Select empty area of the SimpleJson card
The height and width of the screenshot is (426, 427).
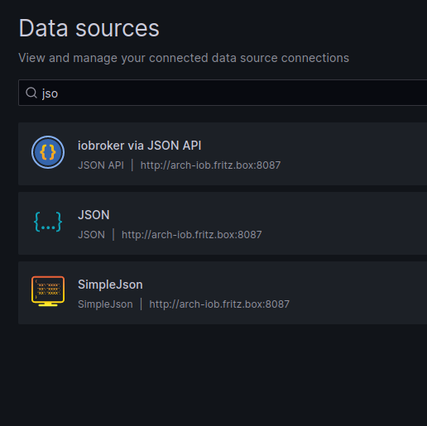[x=358, y=293]
